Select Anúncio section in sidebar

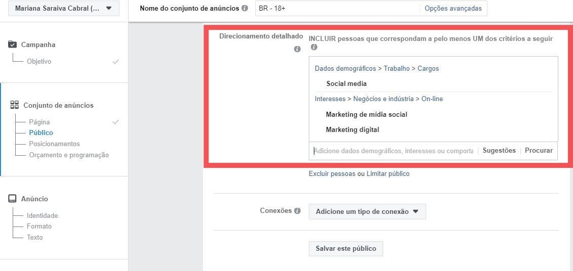34,199
